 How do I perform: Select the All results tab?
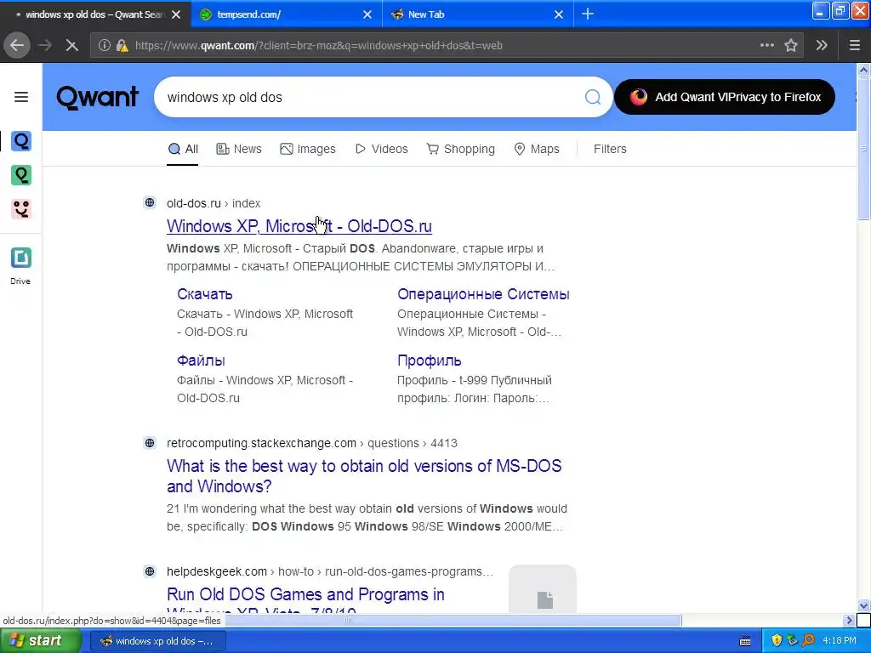click(x=183, y=149)
